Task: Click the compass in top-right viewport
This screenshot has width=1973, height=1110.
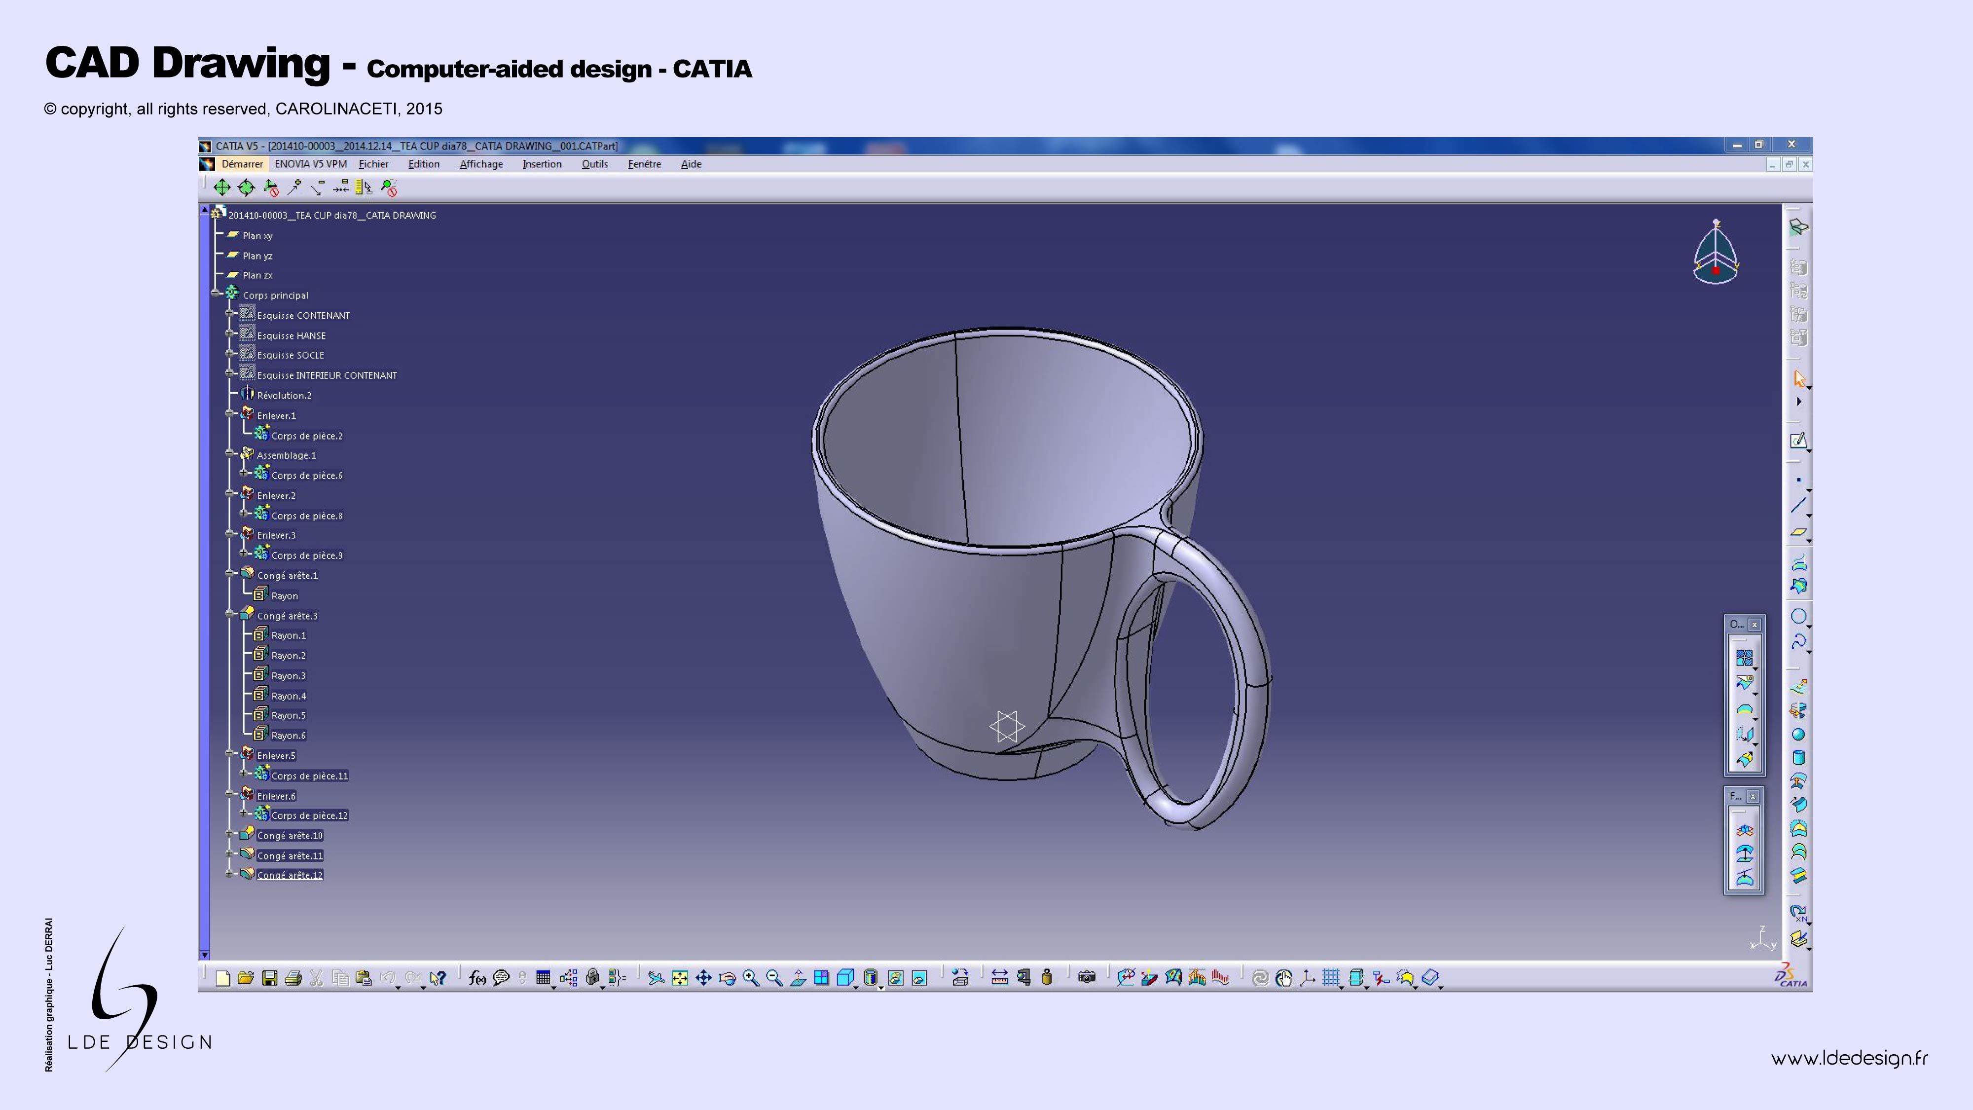Action: [1715, 253]
